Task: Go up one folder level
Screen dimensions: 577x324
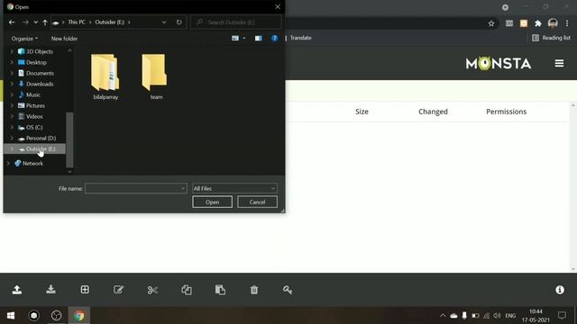Action: click(x=45, y=22)
